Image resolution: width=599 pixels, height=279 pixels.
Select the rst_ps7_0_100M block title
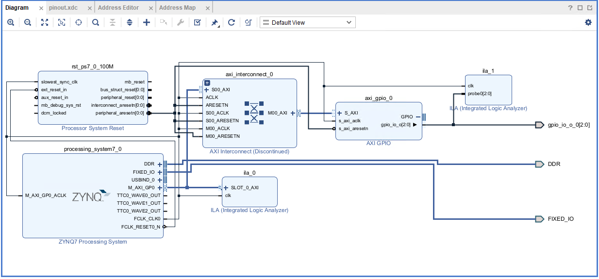click(92, 66)
